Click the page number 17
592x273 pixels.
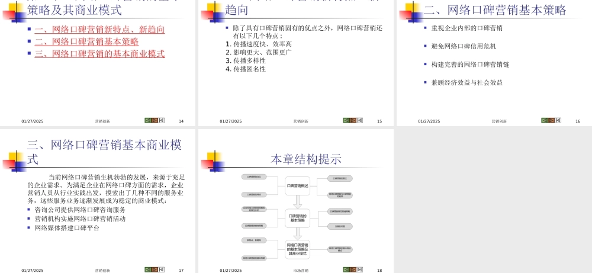[181, 271]
